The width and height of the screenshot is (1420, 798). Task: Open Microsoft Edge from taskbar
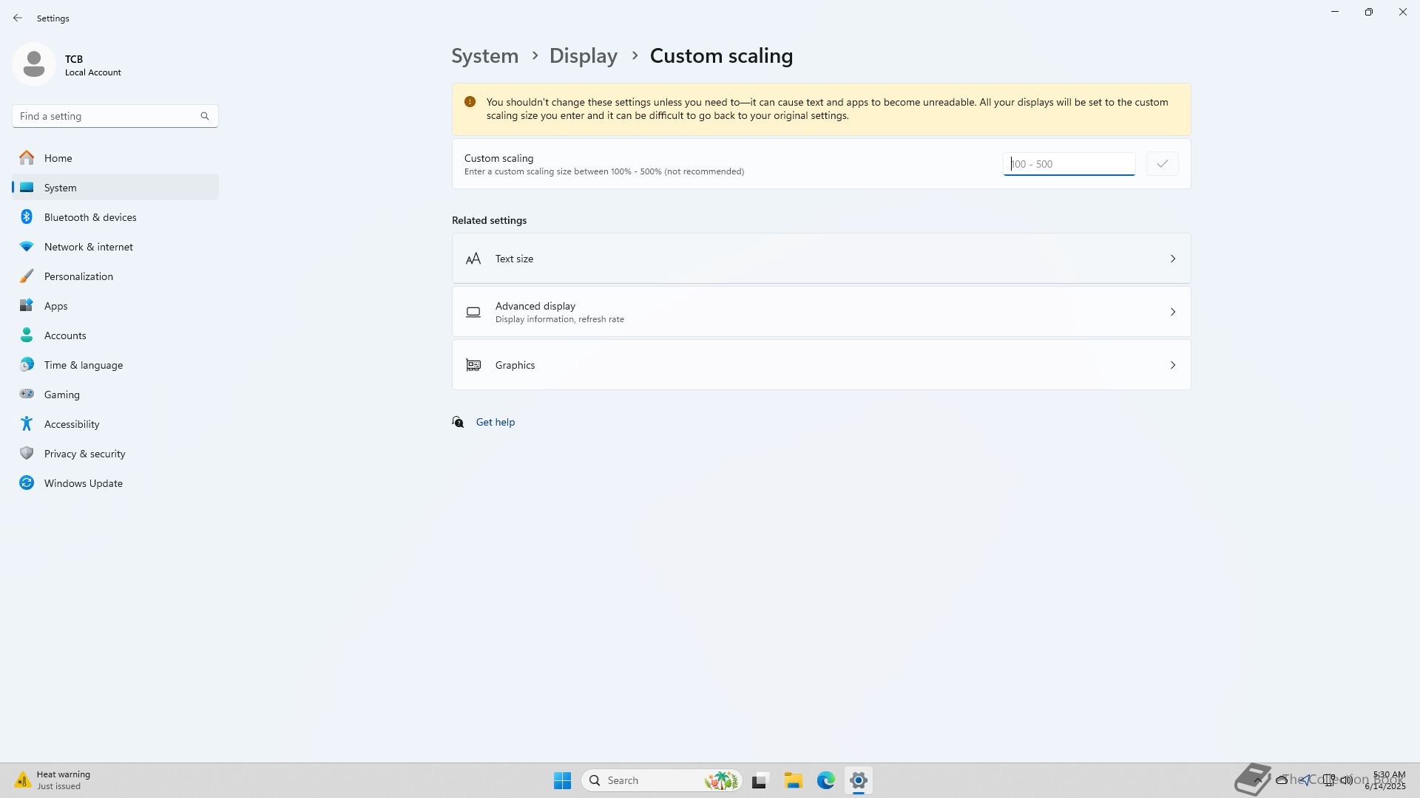[825, 780]
